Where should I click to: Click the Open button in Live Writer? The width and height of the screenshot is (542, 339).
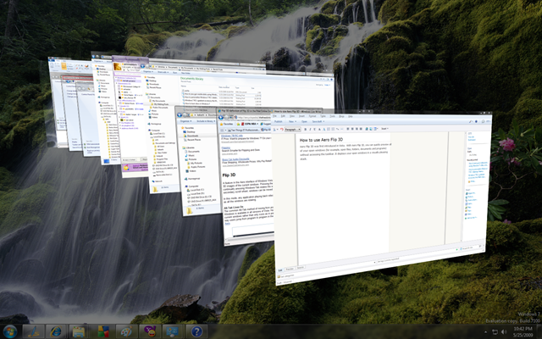[x=304, y=121]
